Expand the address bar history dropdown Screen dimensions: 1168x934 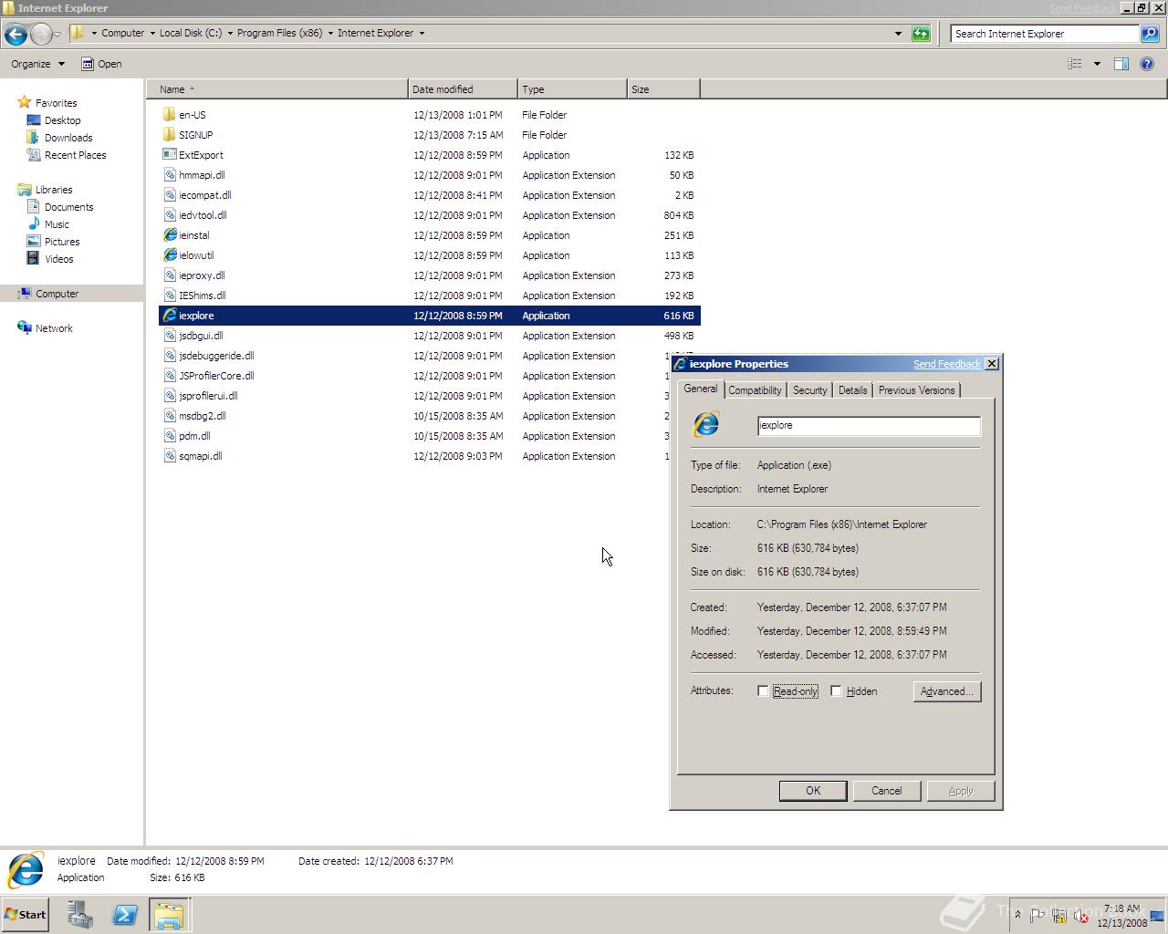tap(898, 34)
